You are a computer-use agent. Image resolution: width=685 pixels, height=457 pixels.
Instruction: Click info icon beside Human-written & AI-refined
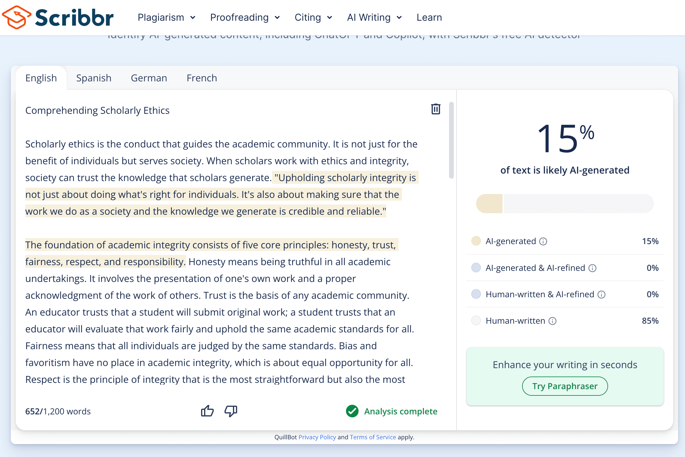click(x=601, y=295)
